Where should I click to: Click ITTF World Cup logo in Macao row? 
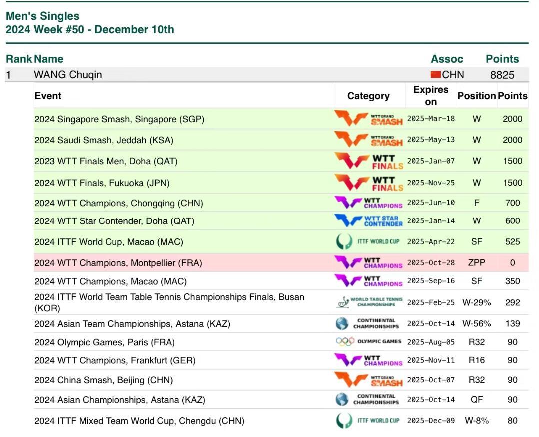click(x=368, y=242)
